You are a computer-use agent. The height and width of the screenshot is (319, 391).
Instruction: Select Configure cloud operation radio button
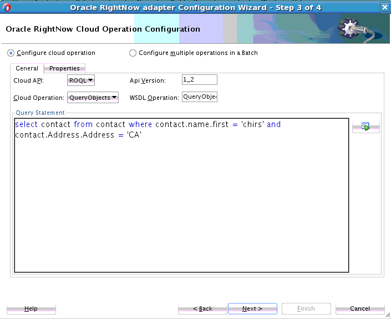tap(11, 53)
